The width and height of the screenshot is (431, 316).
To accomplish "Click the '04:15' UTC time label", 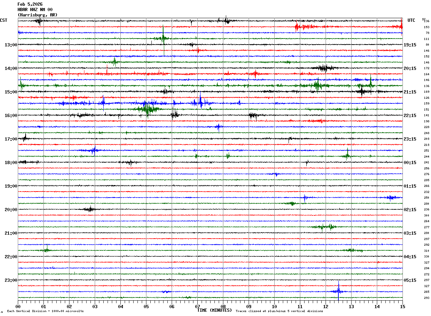I will pyautogui.click(x=410, y=257).
